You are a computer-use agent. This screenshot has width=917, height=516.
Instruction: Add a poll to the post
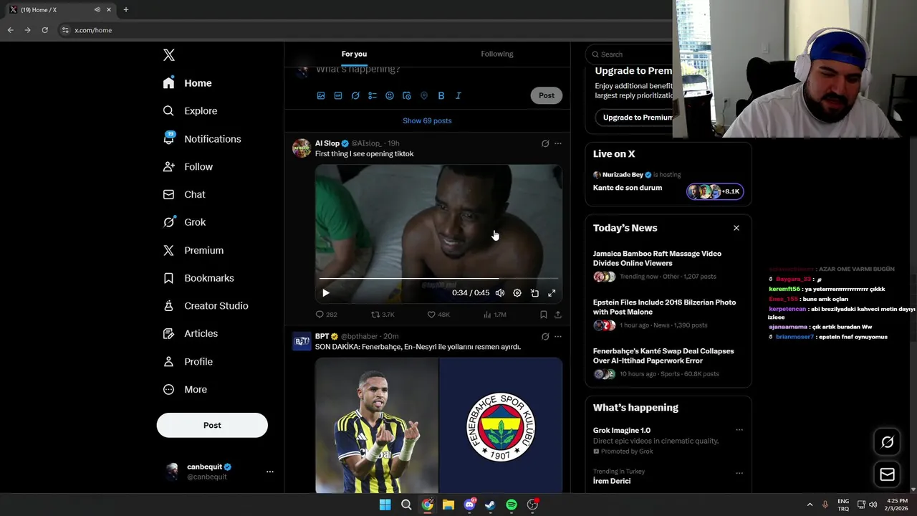pyautogui.click(x=373, y=95)
